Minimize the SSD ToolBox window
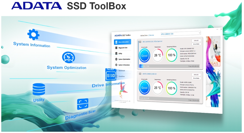Image resolution: width=244 pixels, height=133 pixels. [x=217, y=29]
